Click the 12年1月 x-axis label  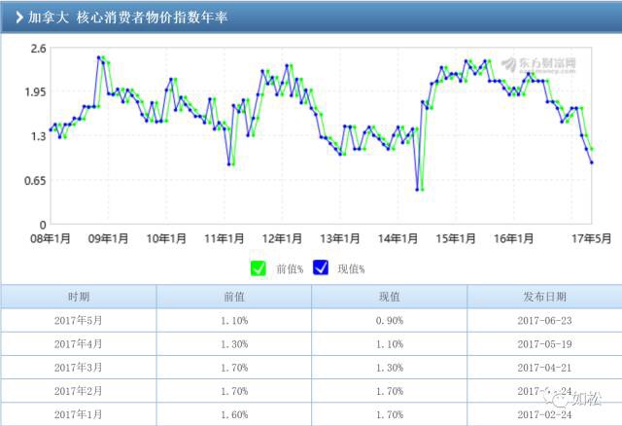pos(282,238)
